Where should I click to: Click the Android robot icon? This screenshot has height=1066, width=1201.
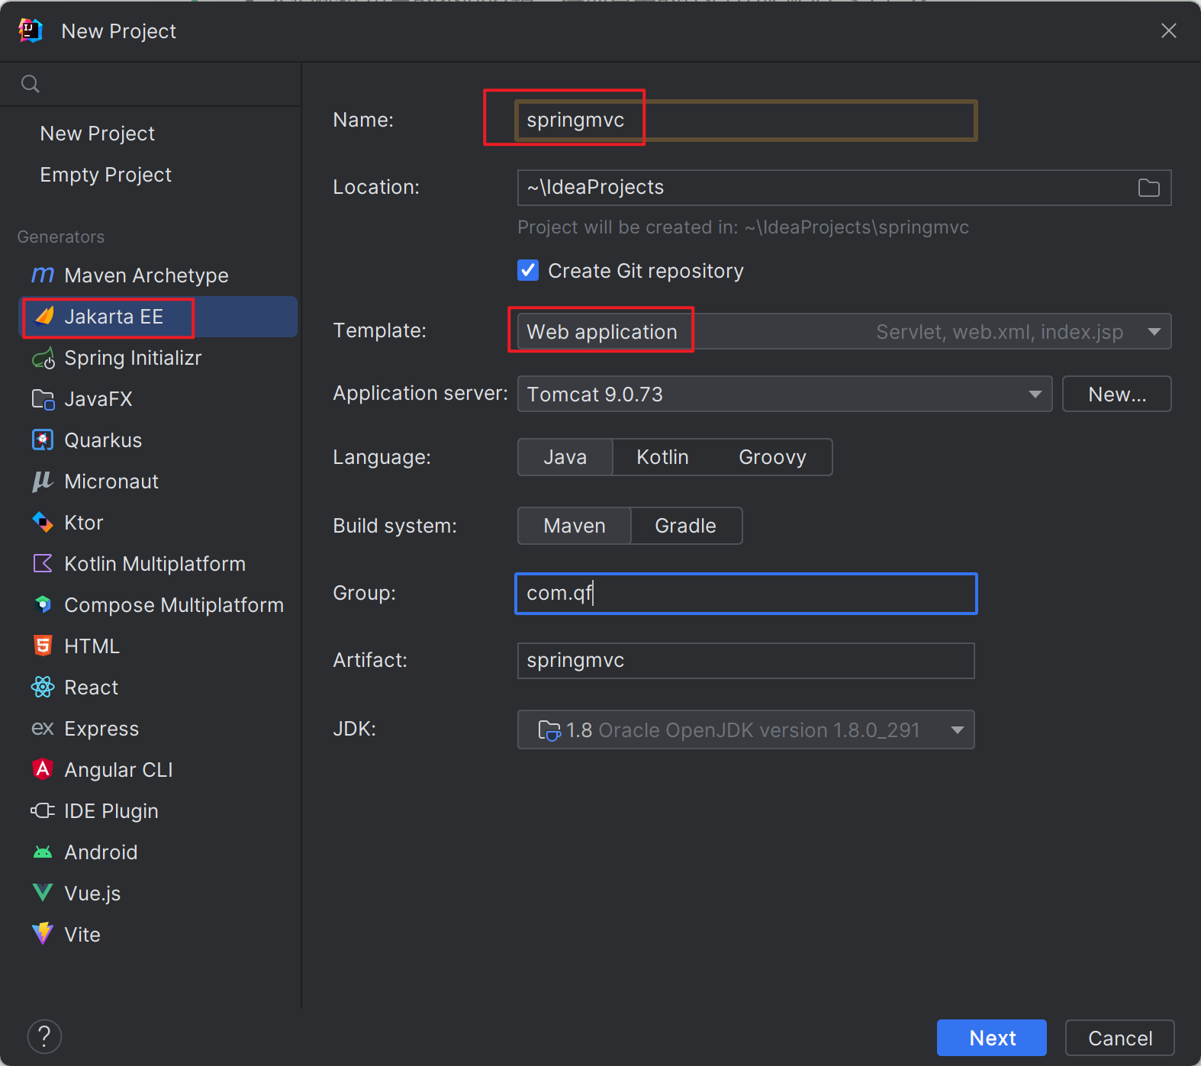pos(43,852)
